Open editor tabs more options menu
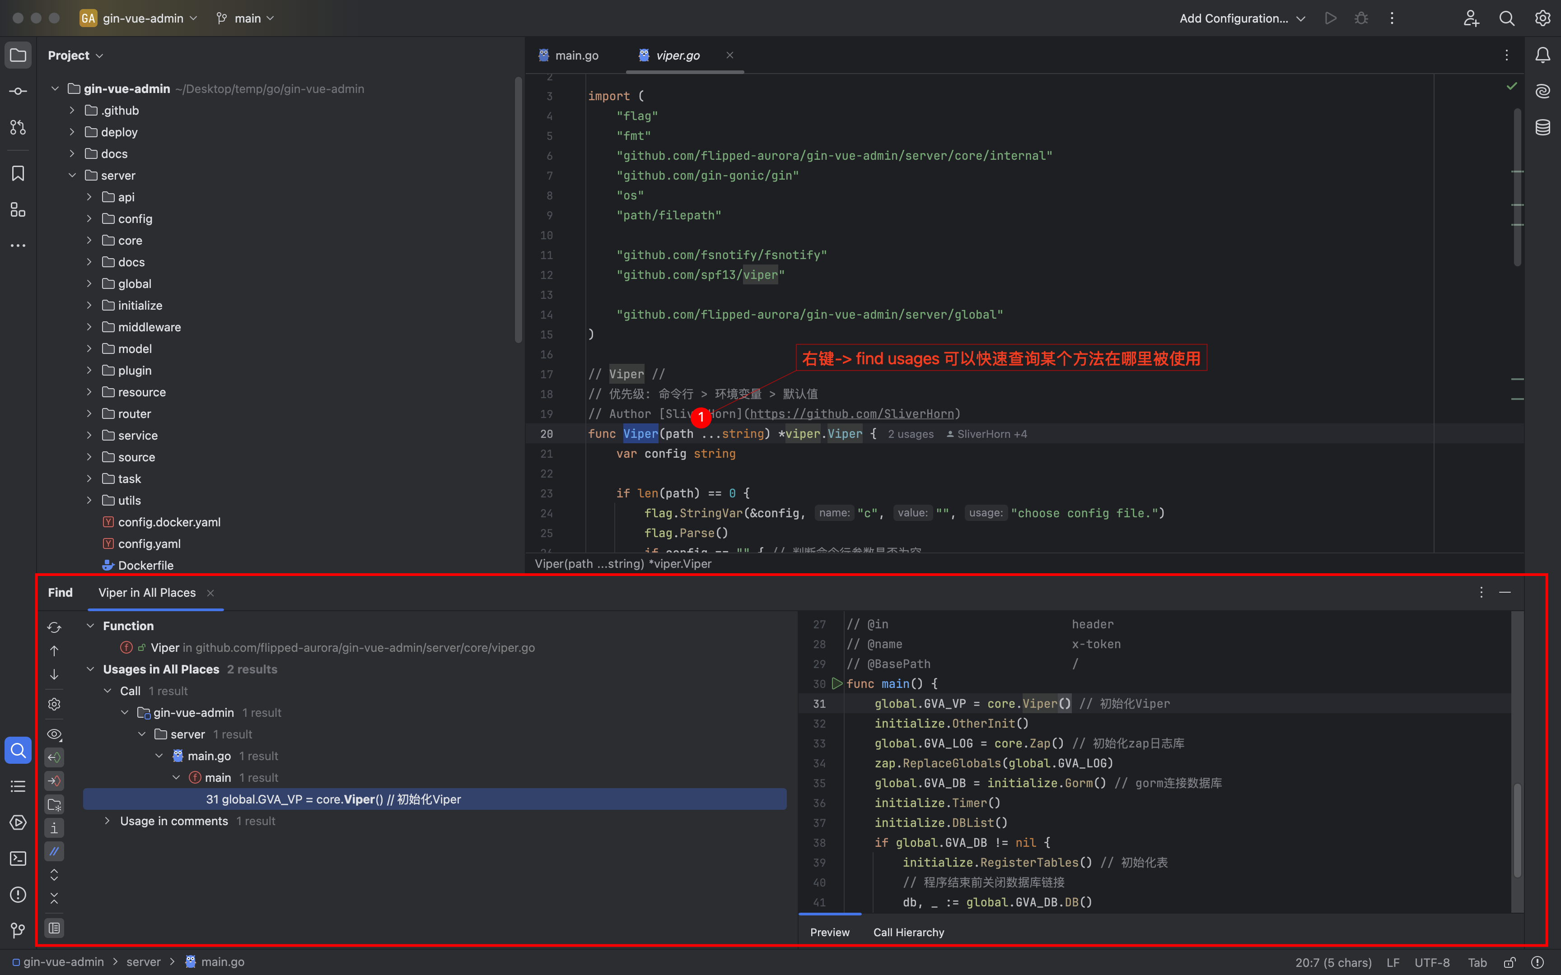The height and width of the screenshot is (975, 1561). (1507, 56)
